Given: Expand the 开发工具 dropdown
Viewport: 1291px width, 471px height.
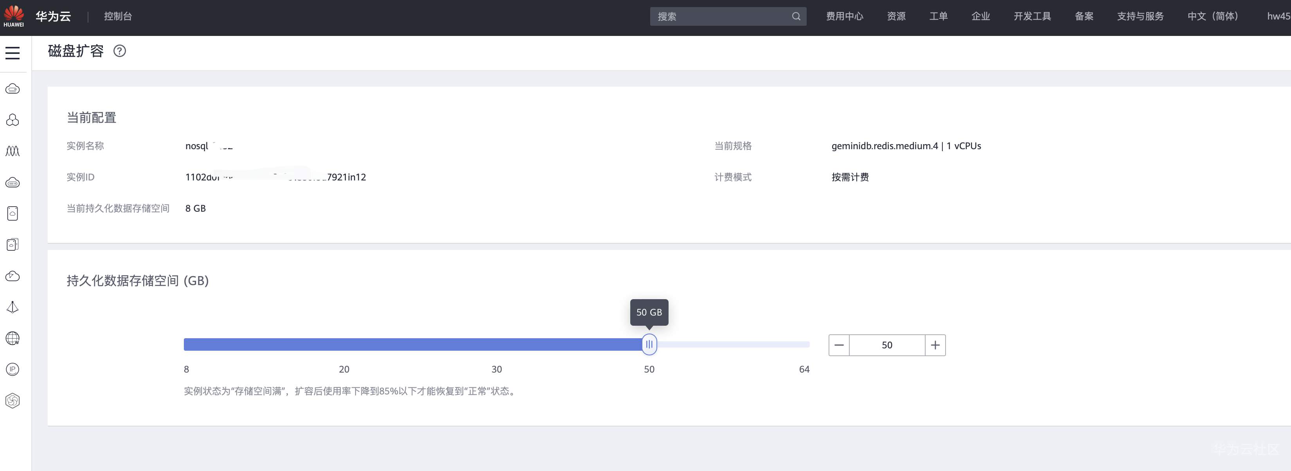Looking at the screenshot, I should pos(1032,16).
